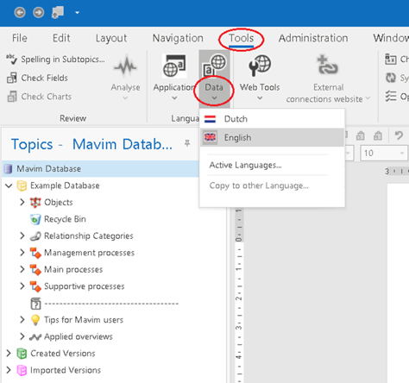Run Spelling in Subtopics check
Image resolution: width=409 pixels, height=383 pixels.
[x=55, y=60]
